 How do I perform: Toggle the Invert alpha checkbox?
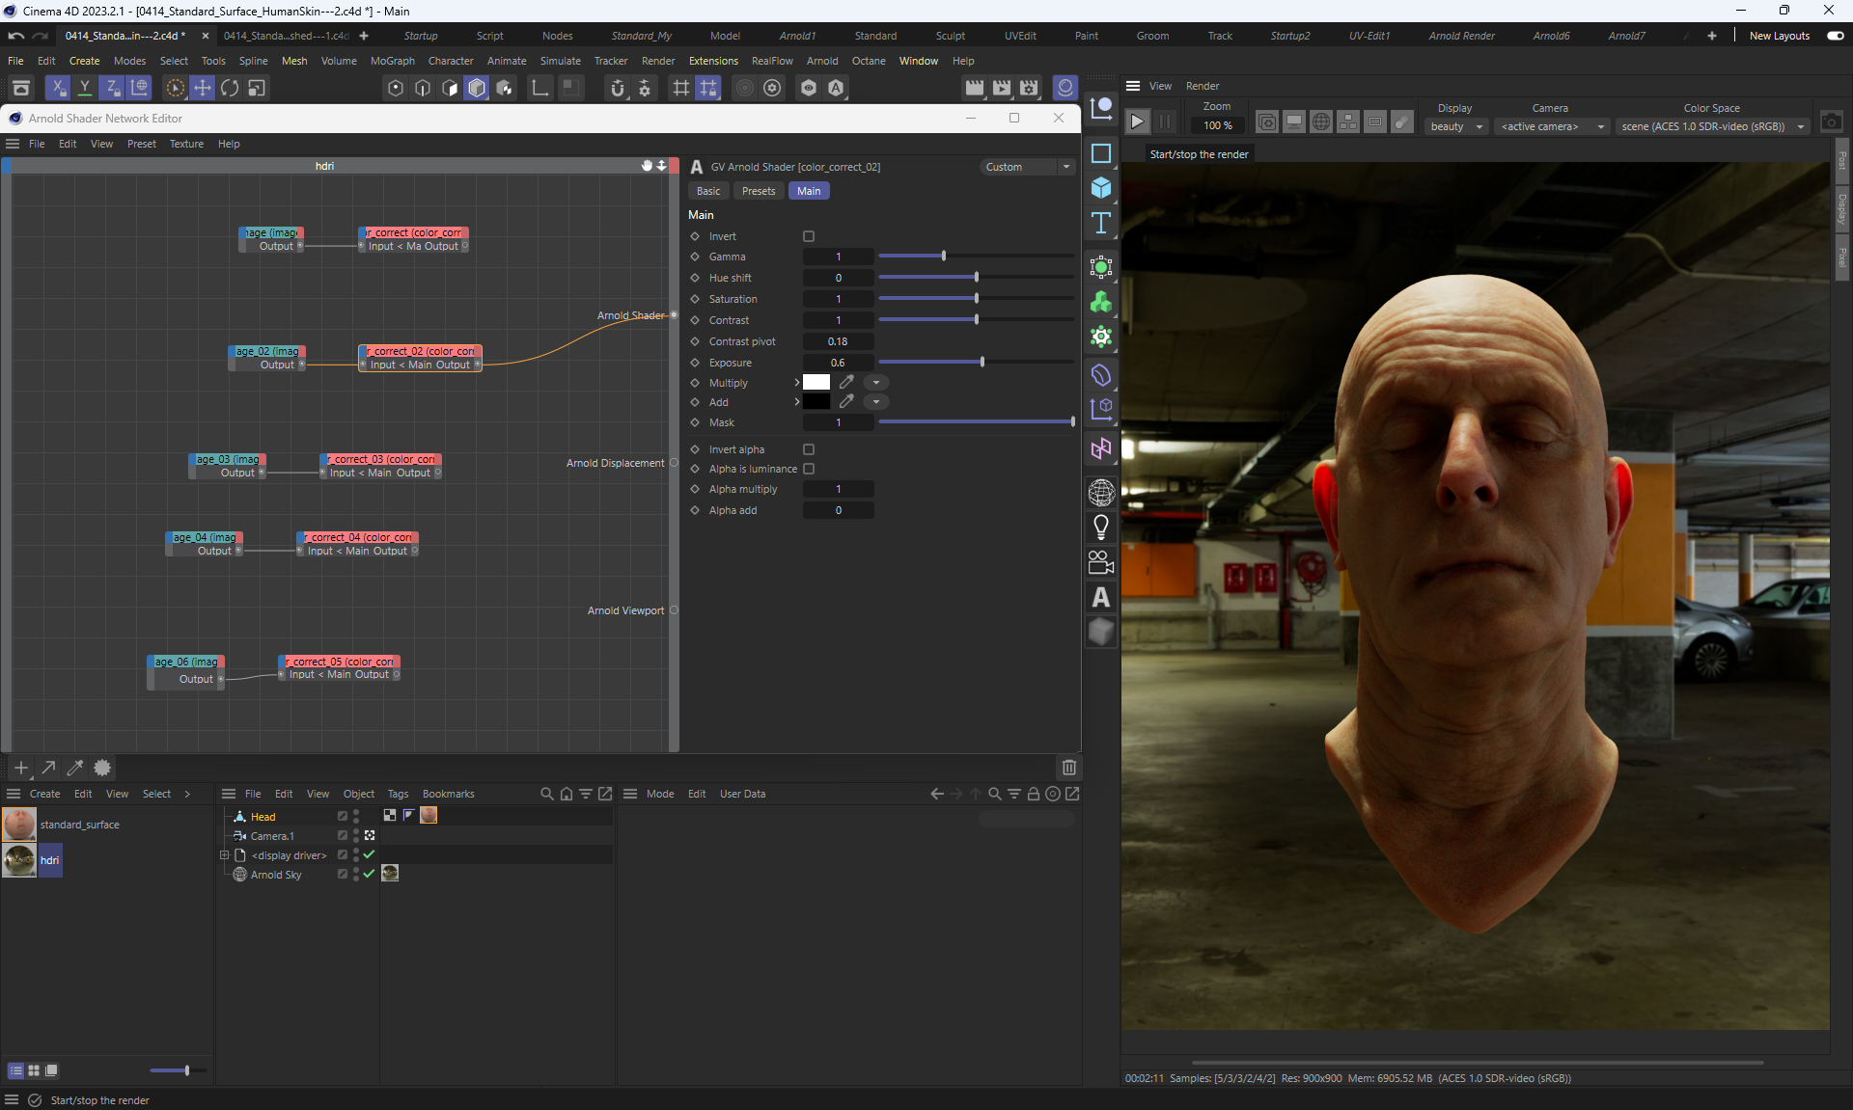(x=809, y=449)
